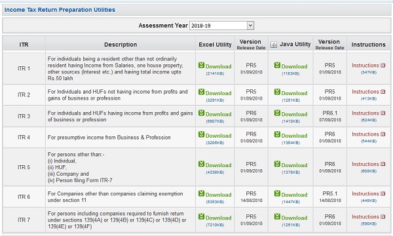Click the PDF icon beside ITR 6 Instructions
The width and height of the screenshot is (393, 236).
tap(383, 193)
